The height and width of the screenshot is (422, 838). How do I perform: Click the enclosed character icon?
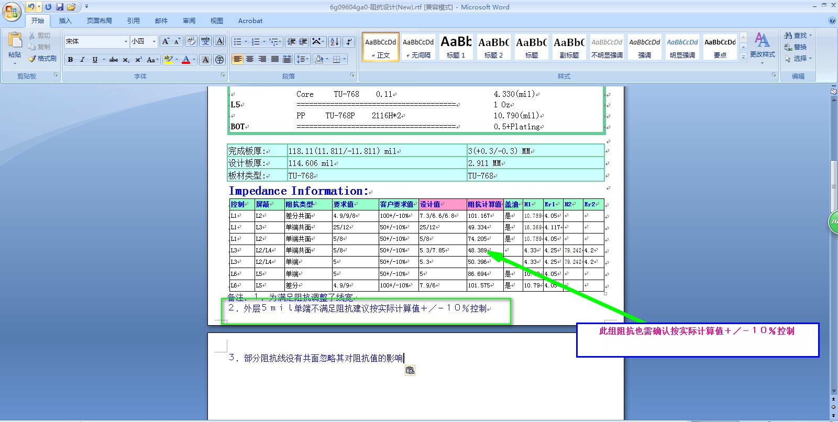(219, 60)
